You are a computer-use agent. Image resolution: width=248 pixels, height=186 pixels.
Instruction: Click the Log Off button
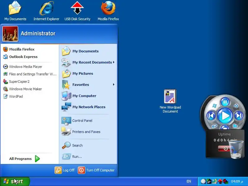[64, 170]
